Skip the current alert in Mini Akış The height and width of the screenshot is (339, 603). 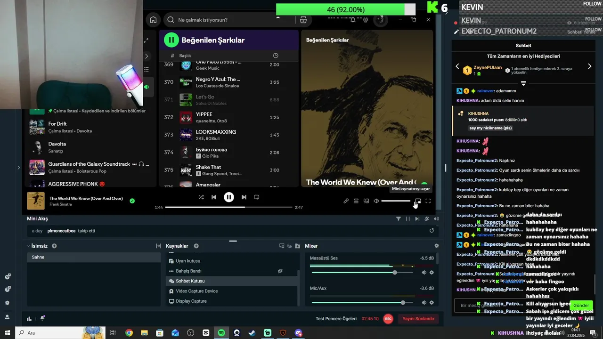(417, 218)
